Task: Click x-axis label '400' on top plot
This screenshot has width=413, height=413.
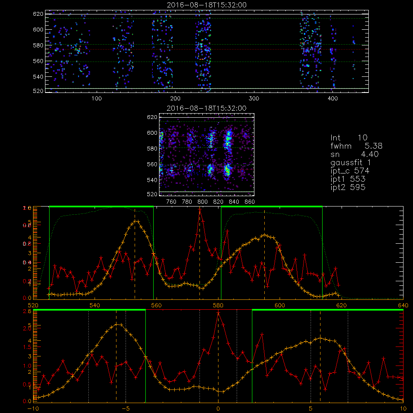Action: point(332,99)
